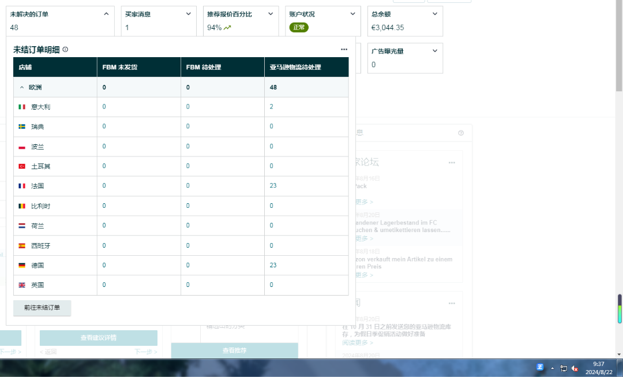Collapse the 欧洲 region row

click(22, 88)
